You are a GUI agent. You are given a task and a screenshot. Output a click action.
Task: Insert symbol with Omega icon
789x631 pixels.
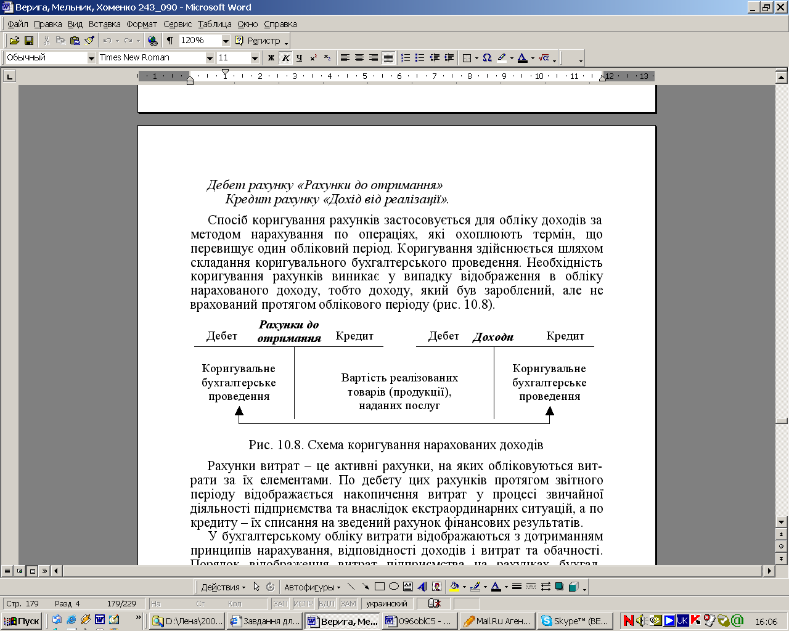pyautogui.click(x=487, y=58)
